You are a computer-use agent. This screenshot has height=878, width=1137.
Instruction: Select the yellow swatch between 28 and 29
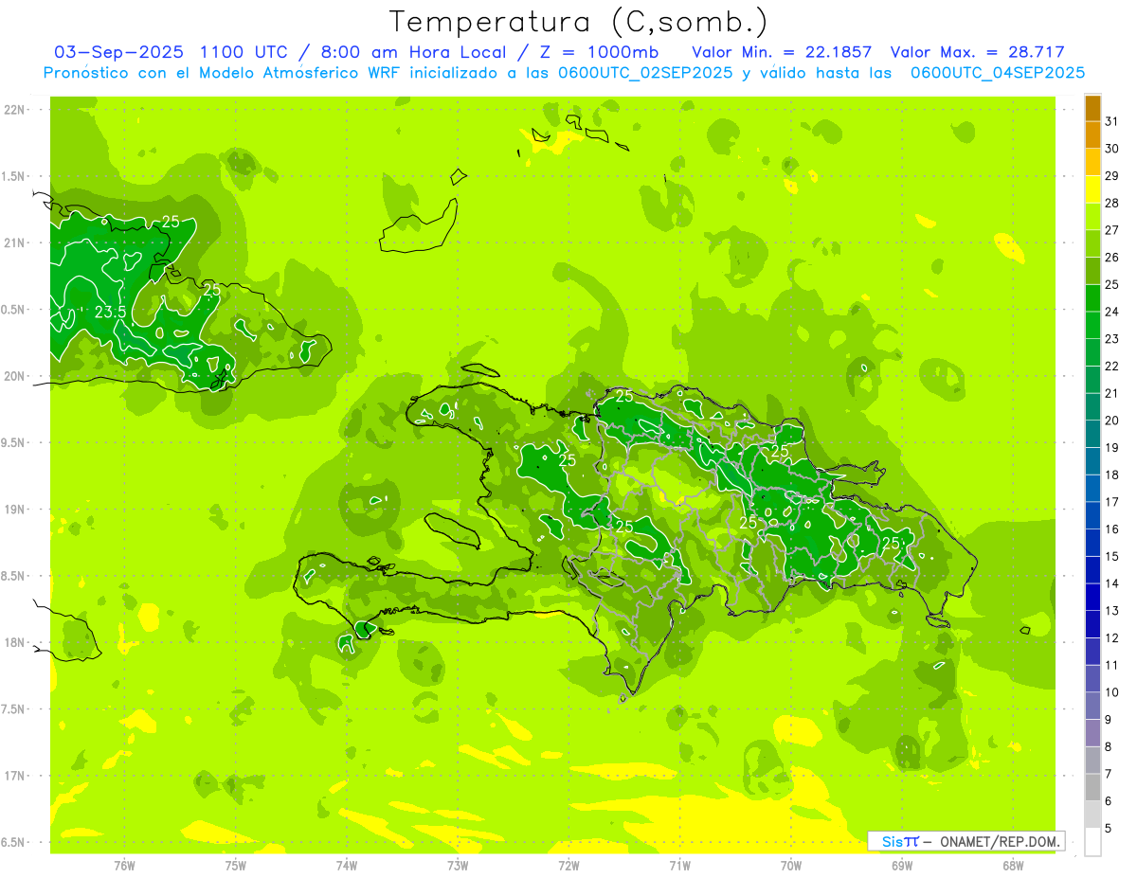click(1092, 189)
